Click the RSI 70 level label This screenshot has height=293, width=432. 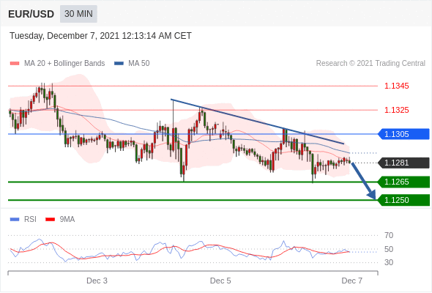point(389,235)
